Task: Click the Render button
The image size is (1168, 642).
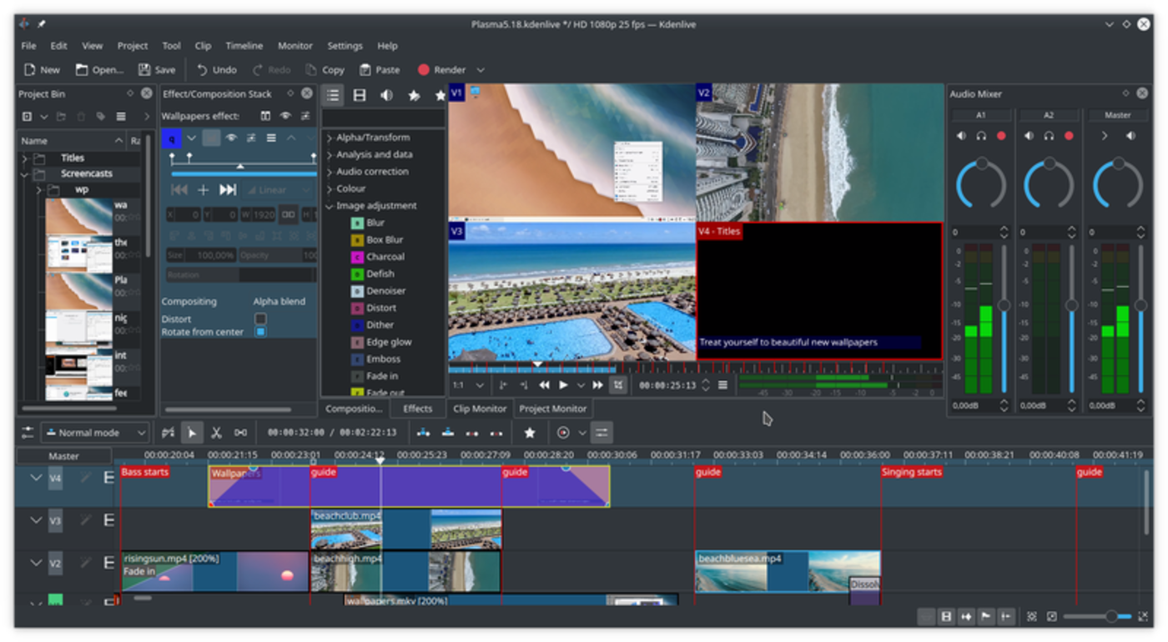Action: [441, 70]
